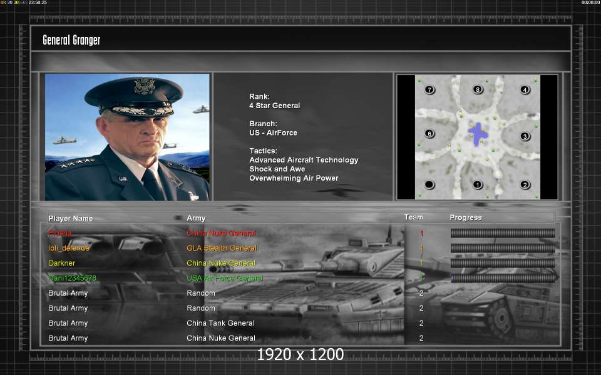Click the 23:50:25 clock readout

pyautogui.click(x=38, y=2)
